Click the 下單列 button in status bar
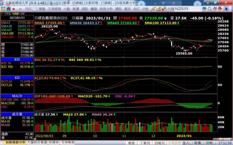Viewport: 233px width, 145px height. [x=145, y=143]
